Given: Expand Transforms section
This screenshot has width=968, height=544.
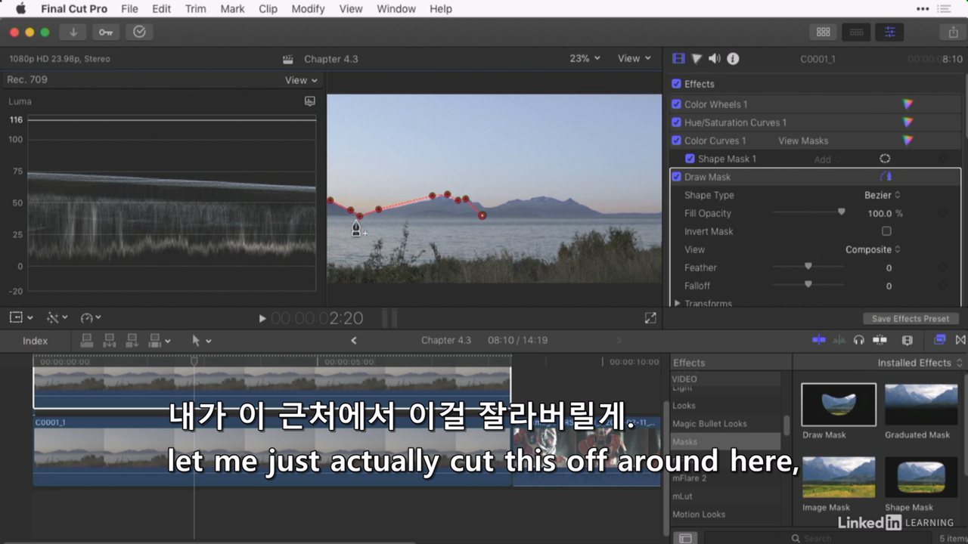Looking at the screenshot, I should tap(677, 303).
